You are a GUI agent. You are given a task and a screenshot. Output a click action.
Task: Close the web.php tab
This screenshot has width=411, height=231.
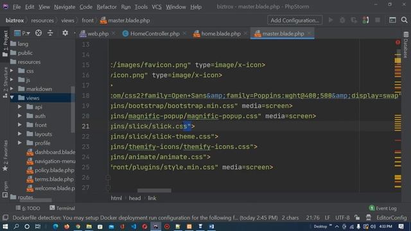click(114, 33)
